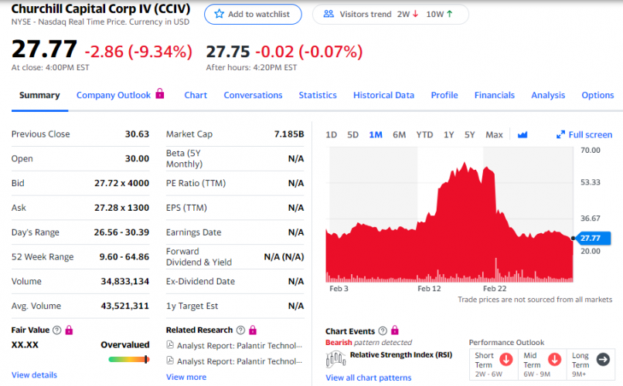The image size is (623, 386).
Task: Open the Options tab
Action: [597, 95]
